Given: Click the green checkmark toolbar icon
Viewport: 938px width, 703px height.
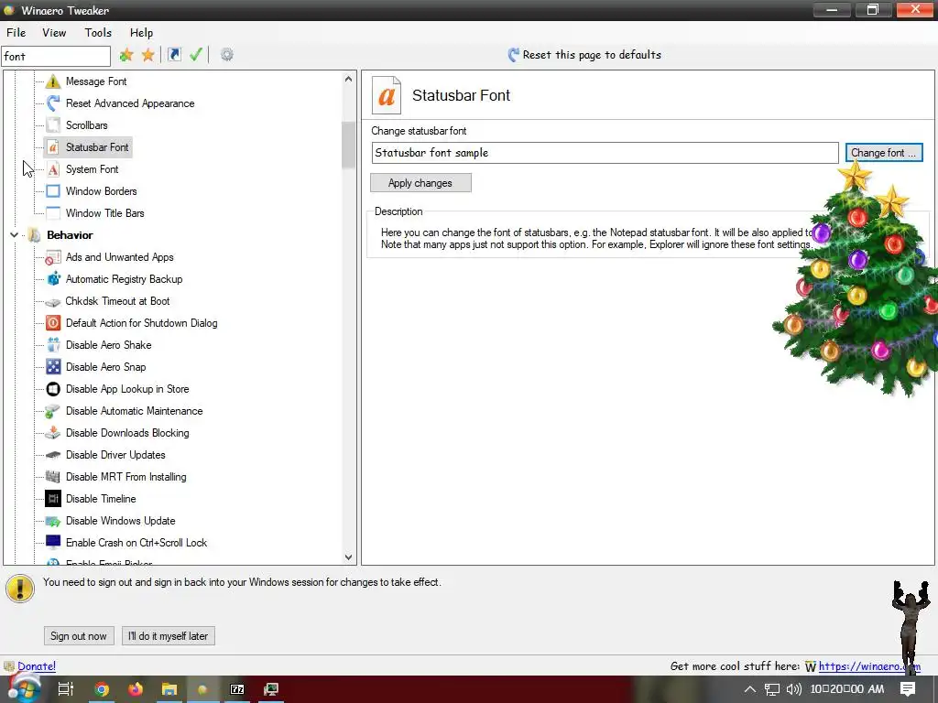Looking at the screenshot, I should point(196,55).
